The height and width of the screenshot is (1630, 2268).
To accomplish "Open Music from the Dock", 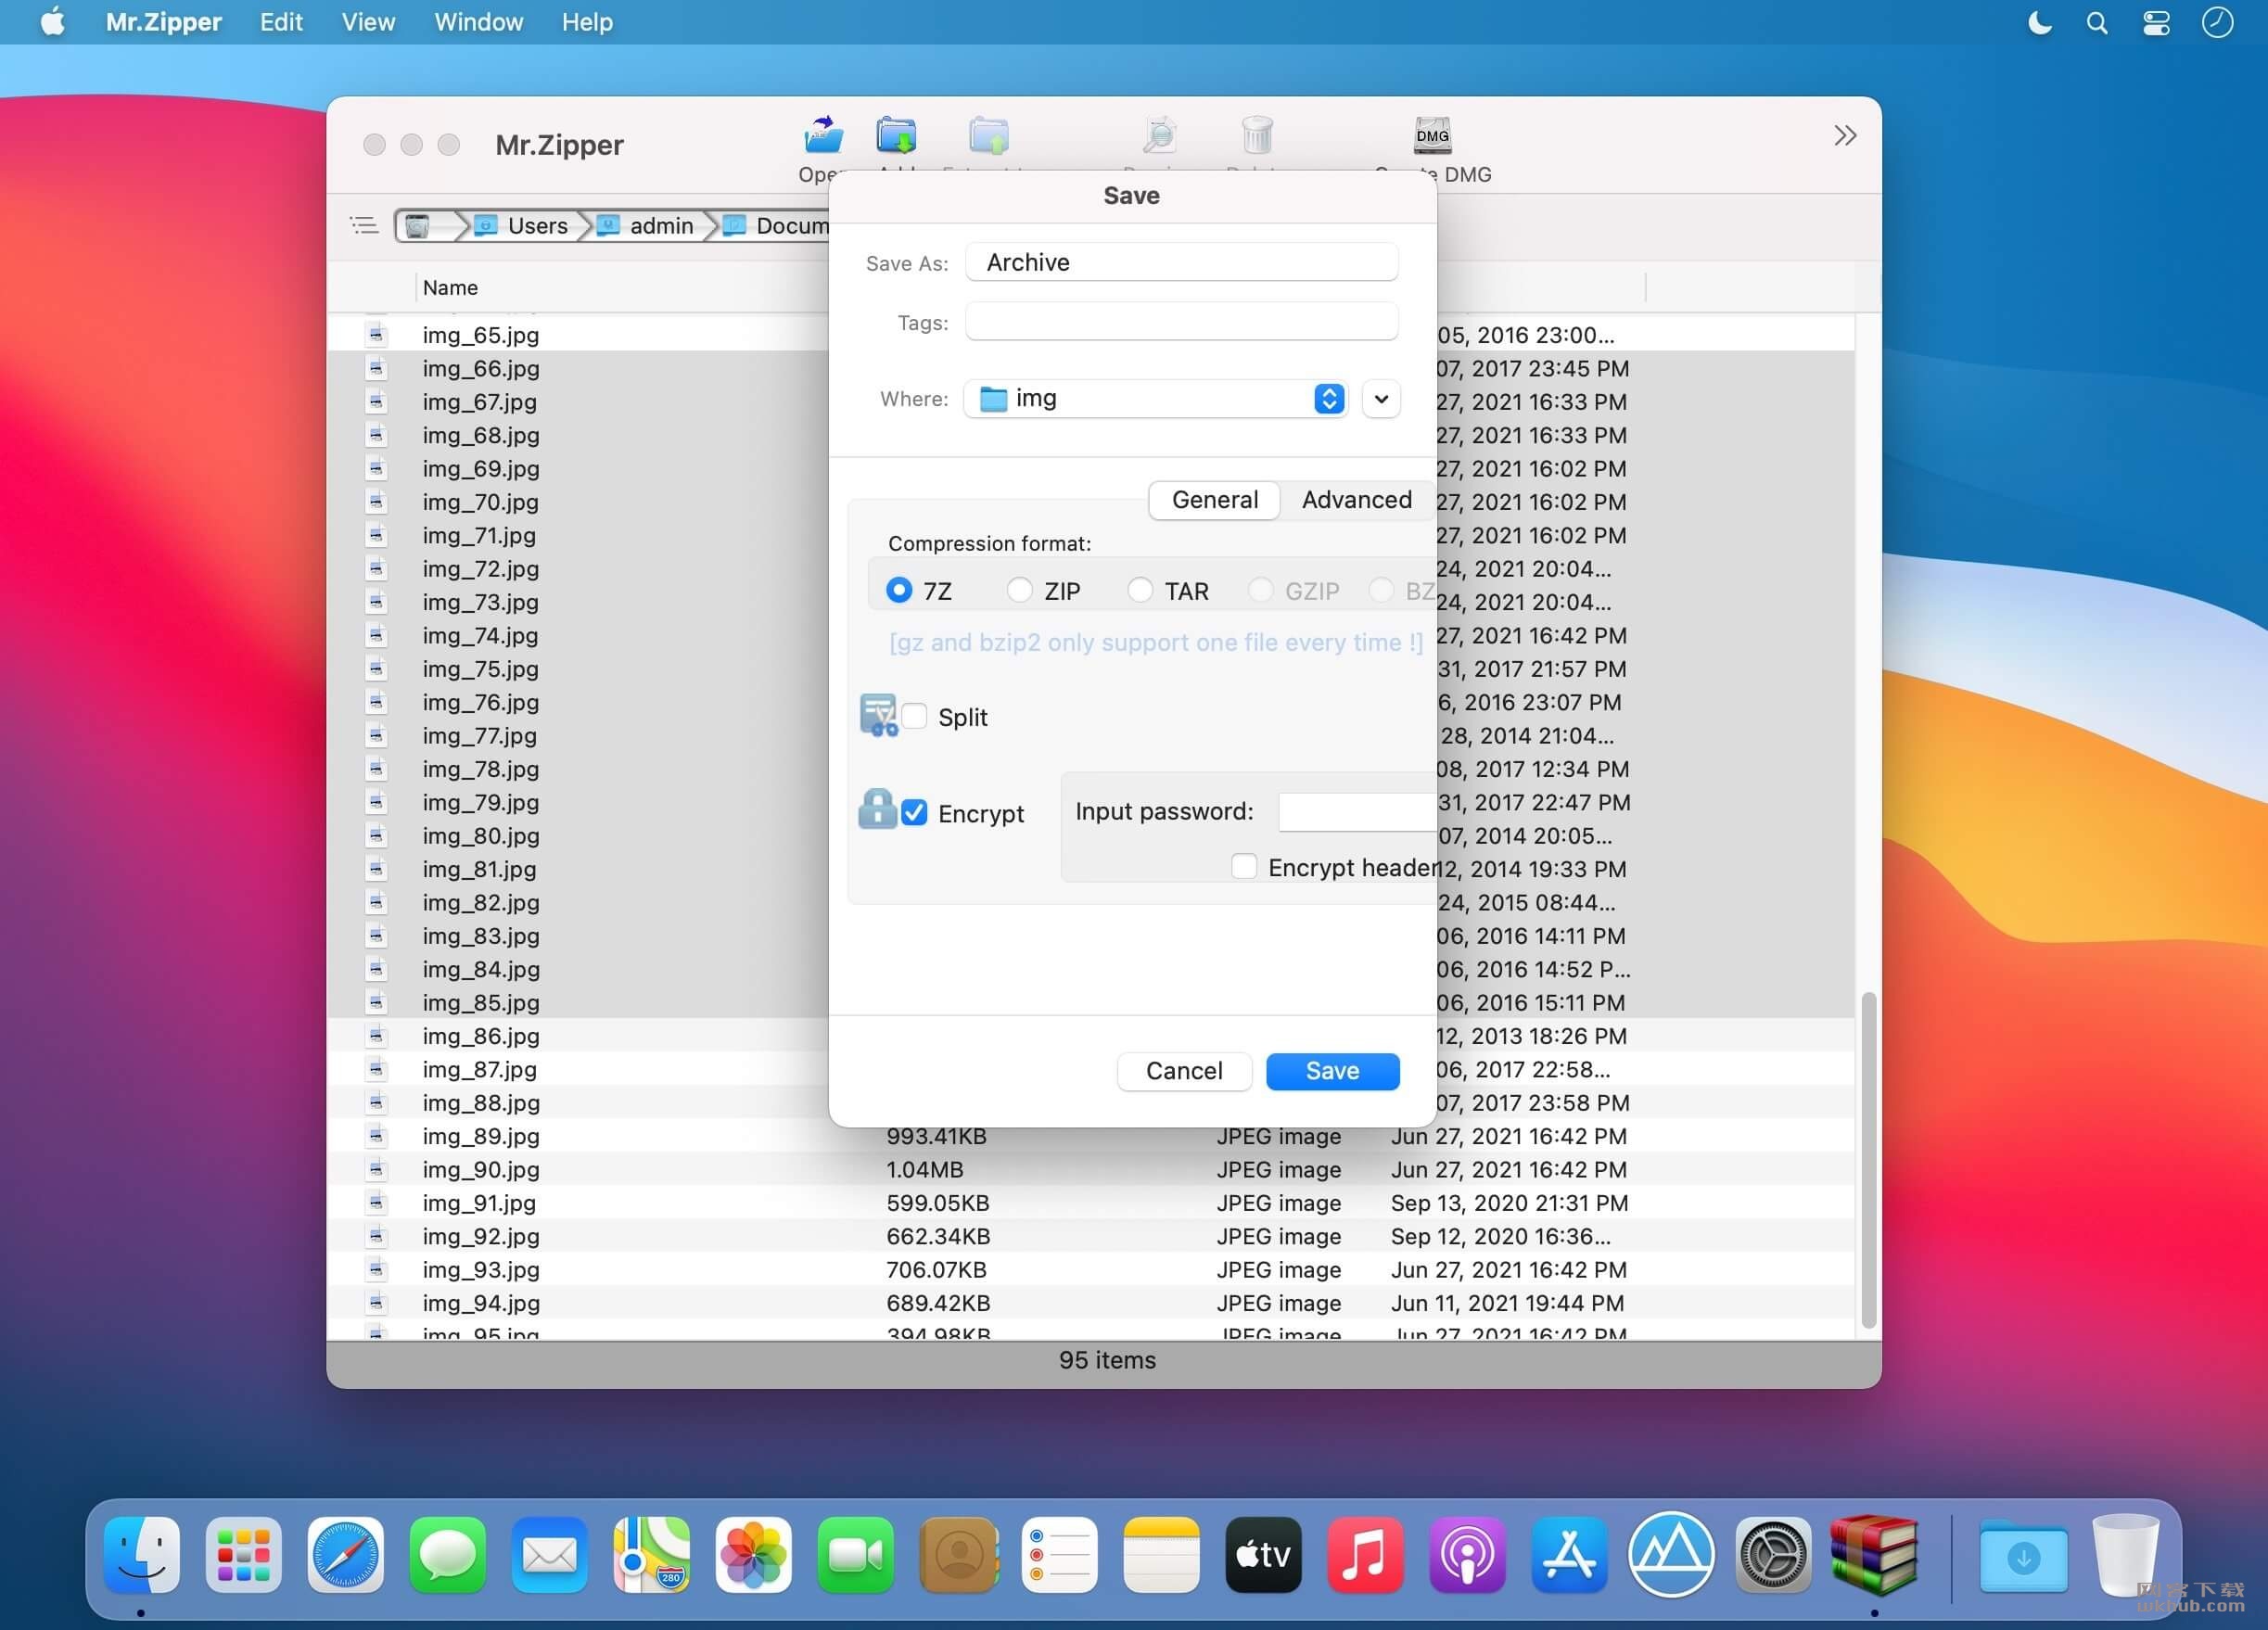I will (x=1366, y=1555).
